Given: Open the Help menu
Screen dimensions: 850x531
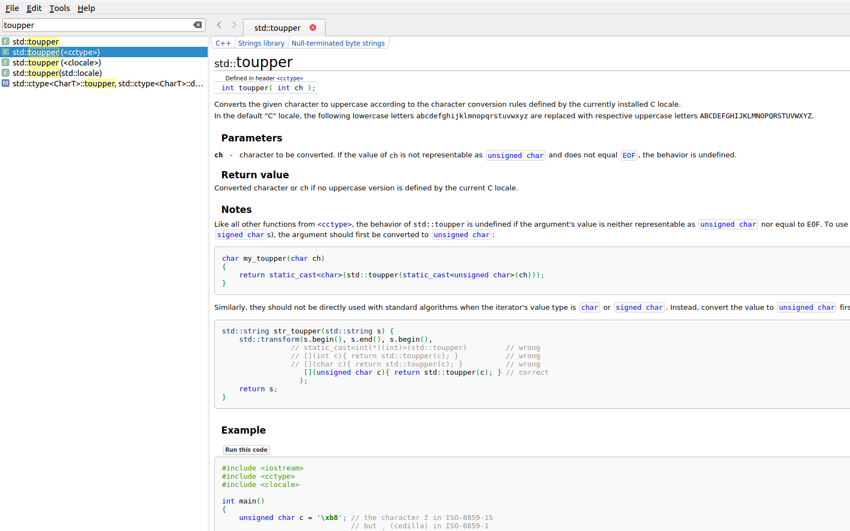Looking at the screenshot, I should pyautogui.click(x=86, y=8).
